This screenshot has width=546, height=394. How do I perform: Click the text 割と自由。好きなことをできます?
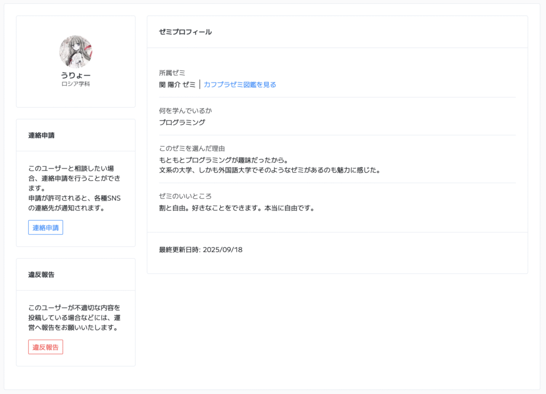(236, 208)
